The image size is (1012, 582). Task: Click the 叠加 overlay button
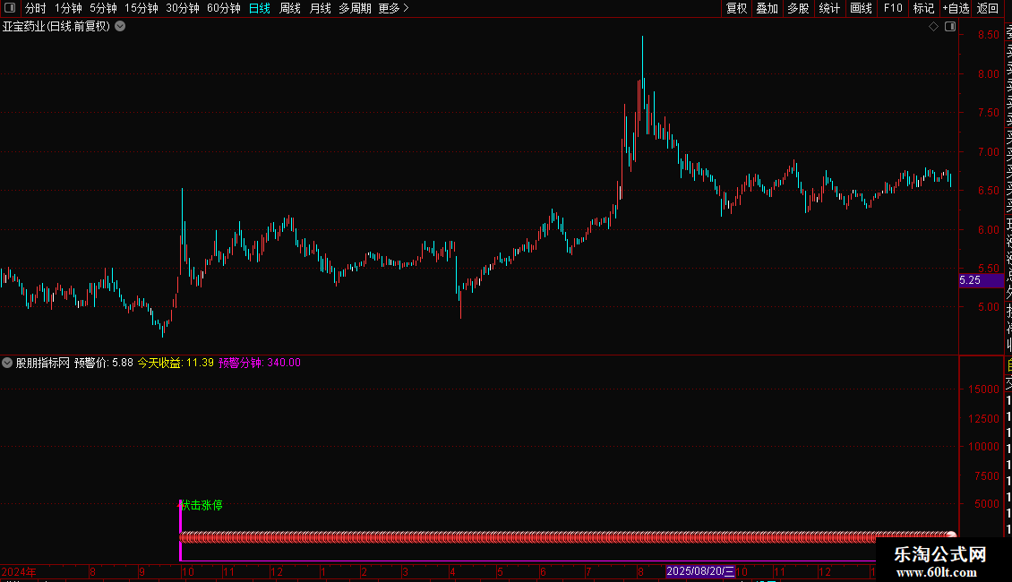[x=768, y=8]
